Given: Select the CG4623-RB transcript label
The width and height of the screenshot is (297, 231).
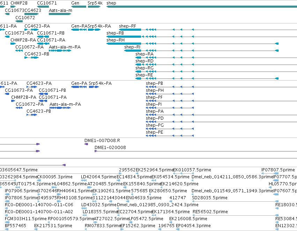Looking at the screenshot, I should pyautogui.click(x=37, y=54).
